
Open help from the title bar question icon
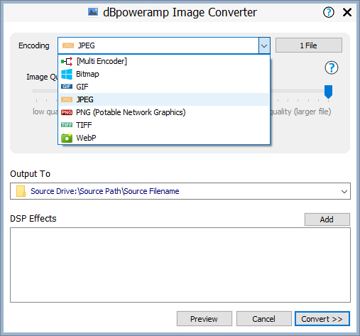click(x=329, y=12)
